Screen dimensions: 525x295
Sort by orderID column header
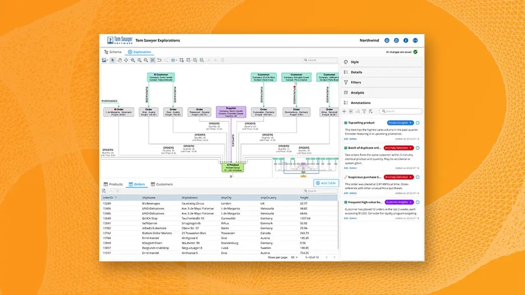click(107, 197)
